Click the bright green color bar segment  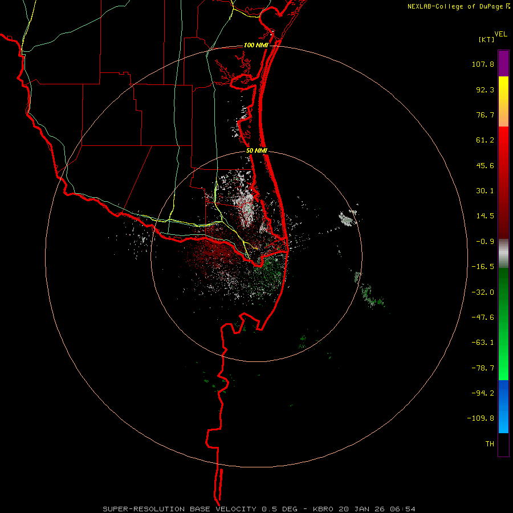tap(503, 324)
